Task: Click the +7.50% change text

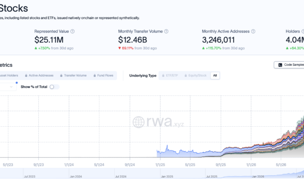Action: (44, 48)
